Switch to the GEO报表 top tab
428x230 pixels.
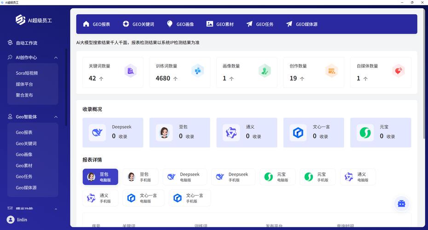96,24
